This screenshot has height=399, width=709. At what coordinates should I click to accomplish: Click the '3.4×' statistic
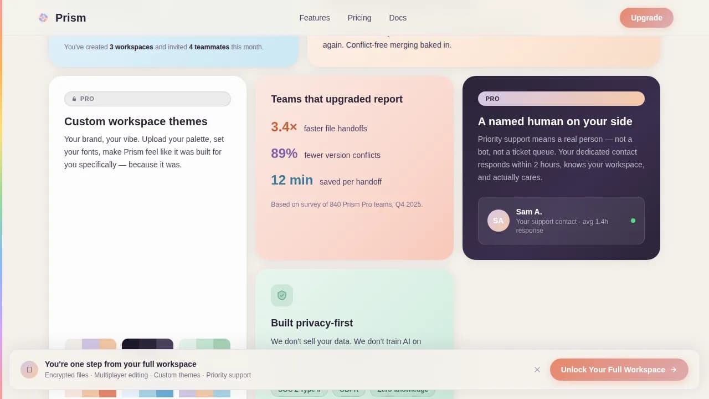(x=284, y=127)
